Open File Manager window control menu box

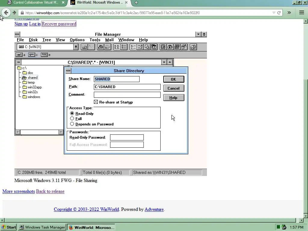click(x=17, y=34)
